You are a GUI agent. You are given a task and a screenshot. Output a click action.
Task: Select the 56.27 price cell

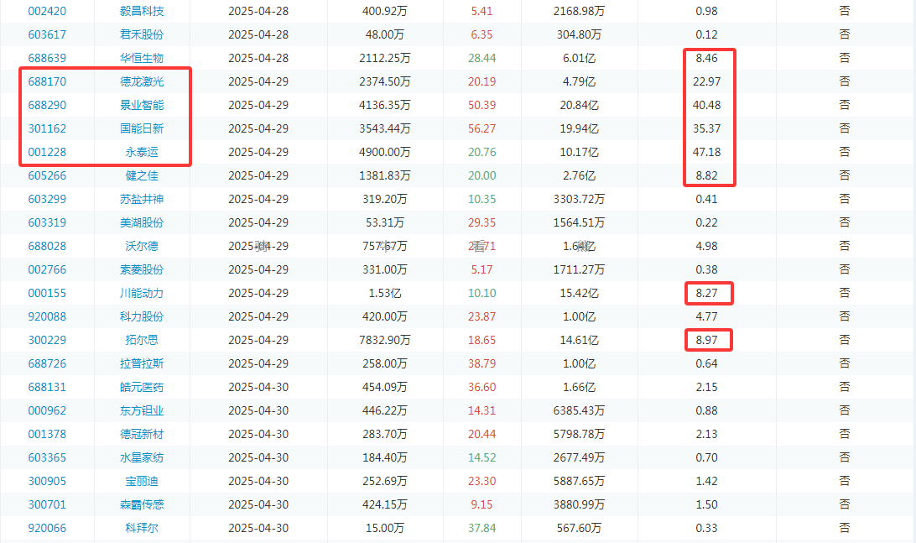482,128
